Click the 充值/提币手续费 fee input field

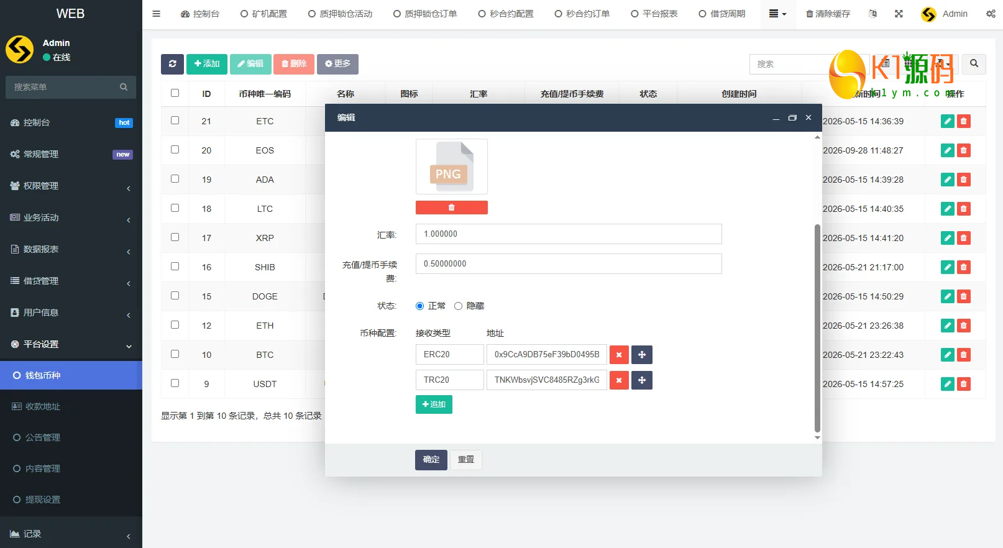point(569,264)
